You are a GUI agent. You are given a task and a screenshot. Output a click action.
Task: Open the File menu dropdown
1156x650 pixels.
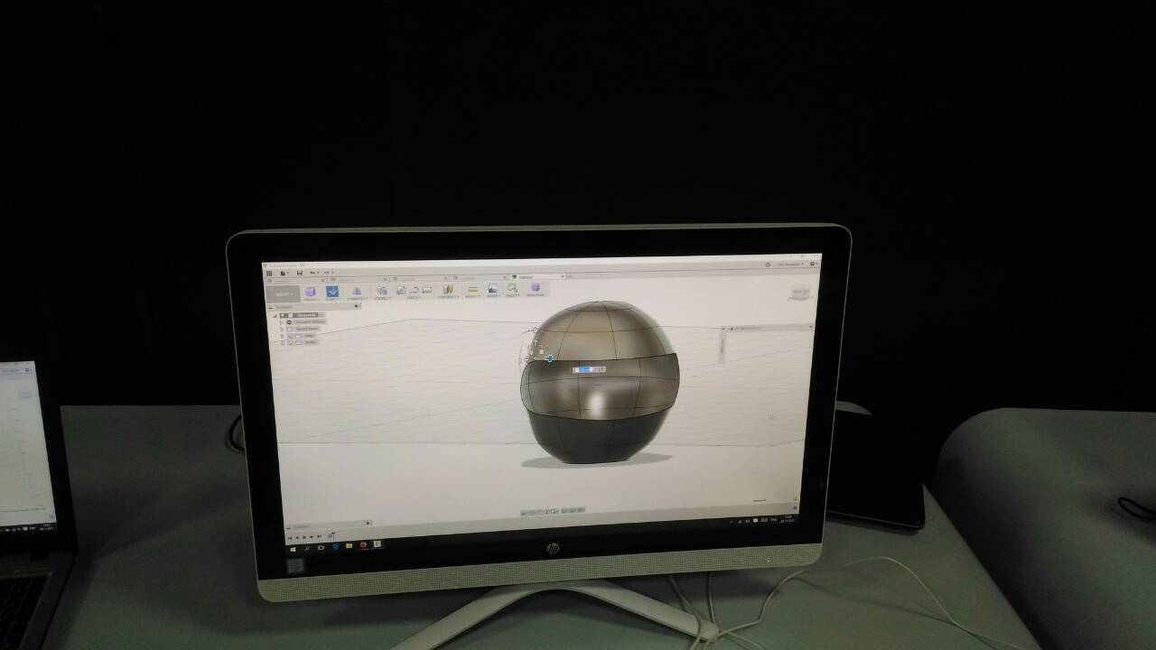284,273
